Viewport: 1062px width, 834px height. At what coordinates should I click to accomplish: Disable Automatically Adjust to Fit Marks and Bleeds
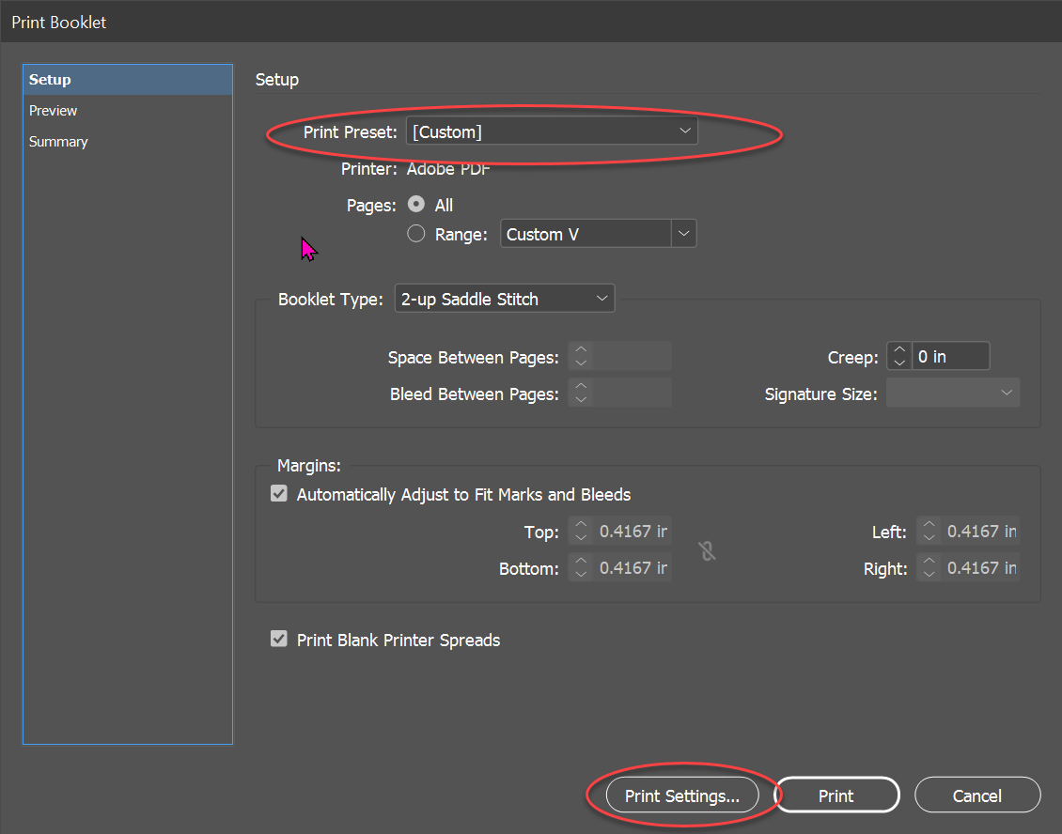(279, 493)
